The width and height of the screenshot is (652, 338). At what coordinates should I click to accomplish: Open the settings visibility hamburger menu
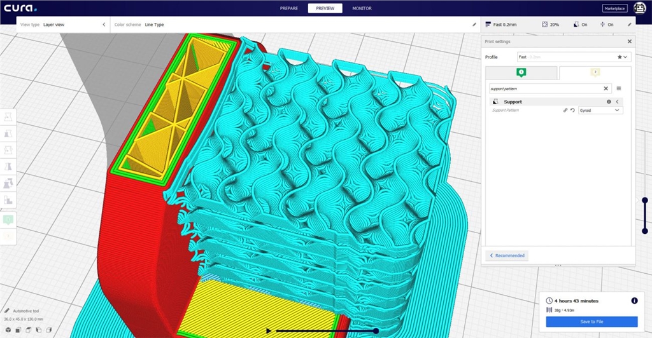click(x=619, y=88)
